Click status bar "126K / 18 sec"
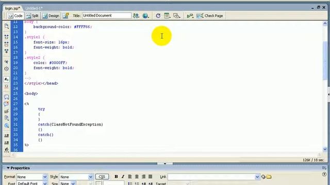This screenshot has width=330, height=185. (313, 160)
